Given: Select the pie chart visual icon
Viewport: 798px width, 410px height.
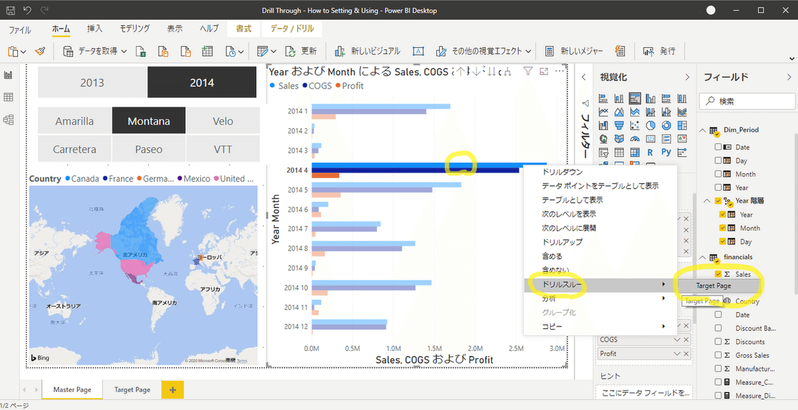Looking at the screenshot, I should (650, 125).
